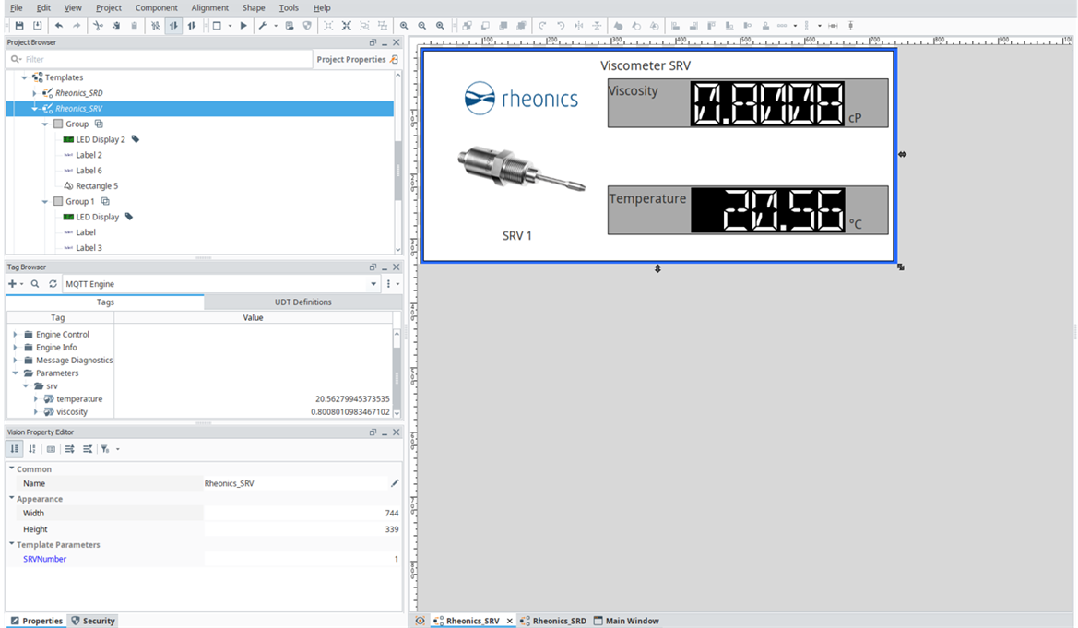Select the viscosity tag row
Image resolution: width=1078 pixels, height=628 pixels.
pos(199,412)
